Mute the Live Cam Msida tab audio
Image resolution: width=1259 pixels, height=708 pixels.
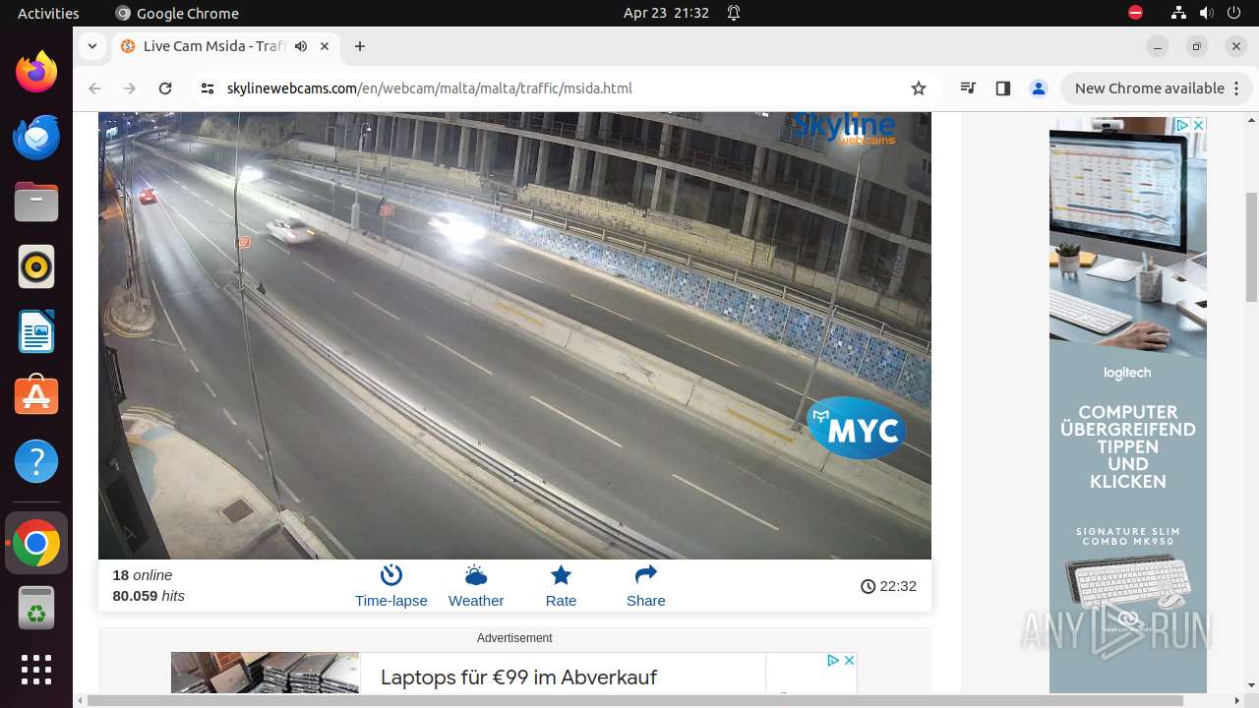[x=301, y=46]
